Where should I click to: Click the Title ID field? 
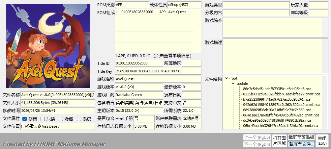pyautogui.click(x=139, y=63)
